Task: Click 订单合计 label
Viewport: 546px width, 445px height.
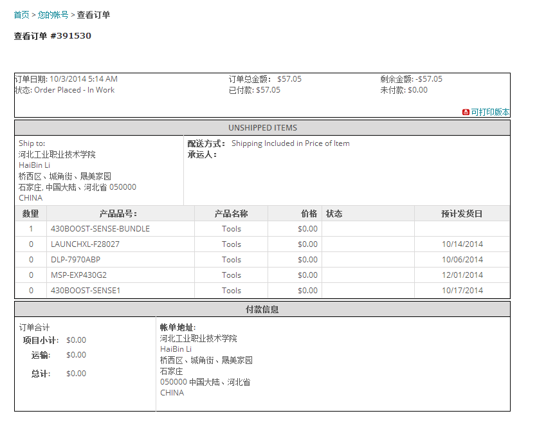Action: click(34, 327)
